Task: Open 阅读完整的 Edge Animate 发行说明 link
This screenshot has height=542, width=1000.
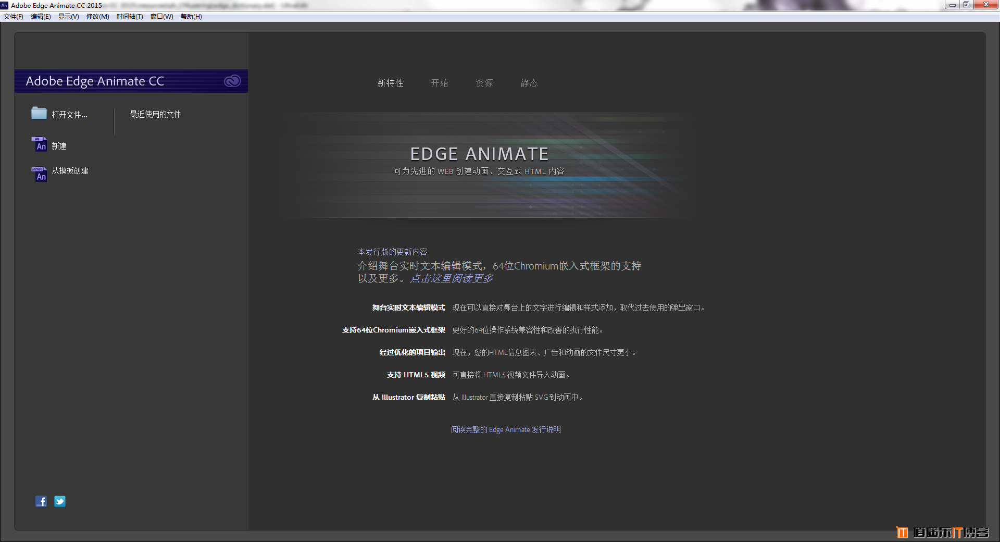Action: pos(506,429)
